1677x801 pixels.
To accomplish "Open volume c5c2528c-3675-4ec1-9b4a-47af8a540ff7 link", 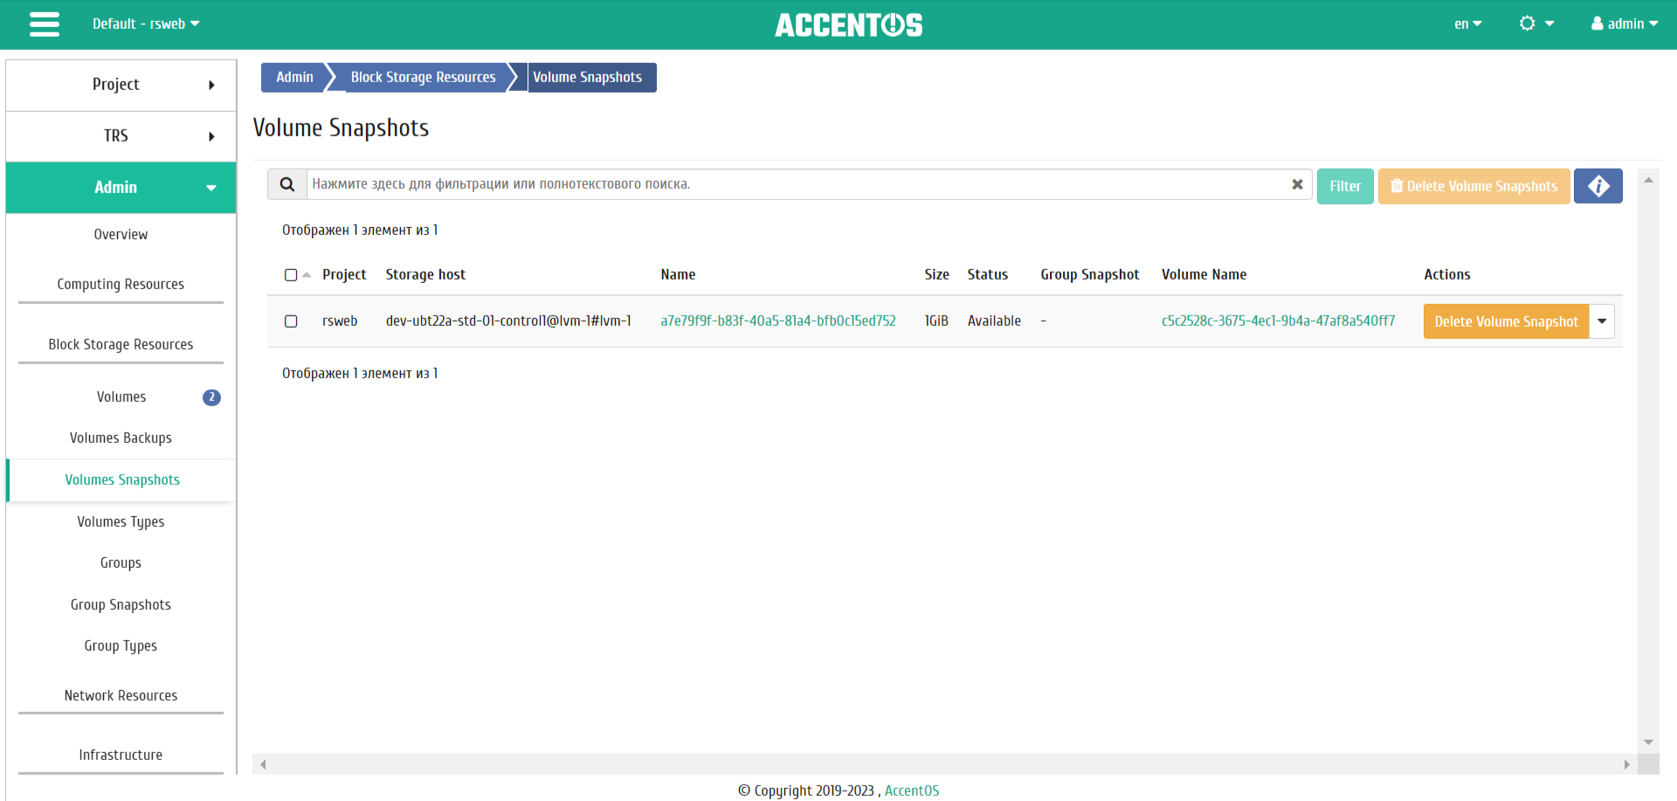I will point(1278,321).
